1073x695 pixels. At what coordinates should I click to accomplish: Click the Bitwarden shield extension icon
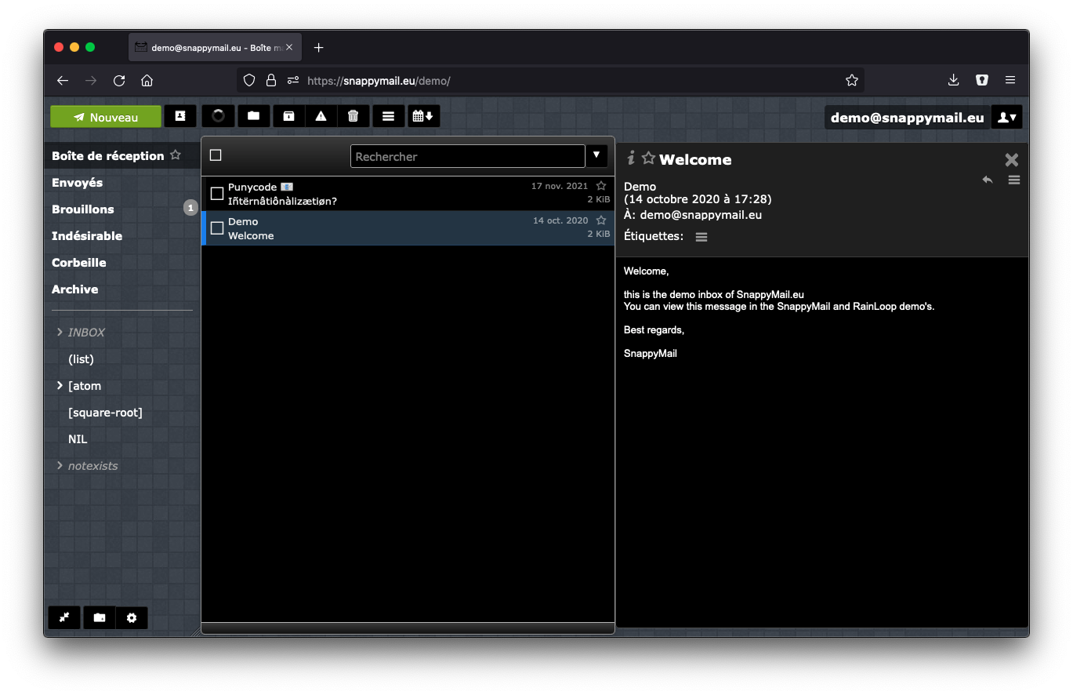pyautogui.click(x=981, y=80)
